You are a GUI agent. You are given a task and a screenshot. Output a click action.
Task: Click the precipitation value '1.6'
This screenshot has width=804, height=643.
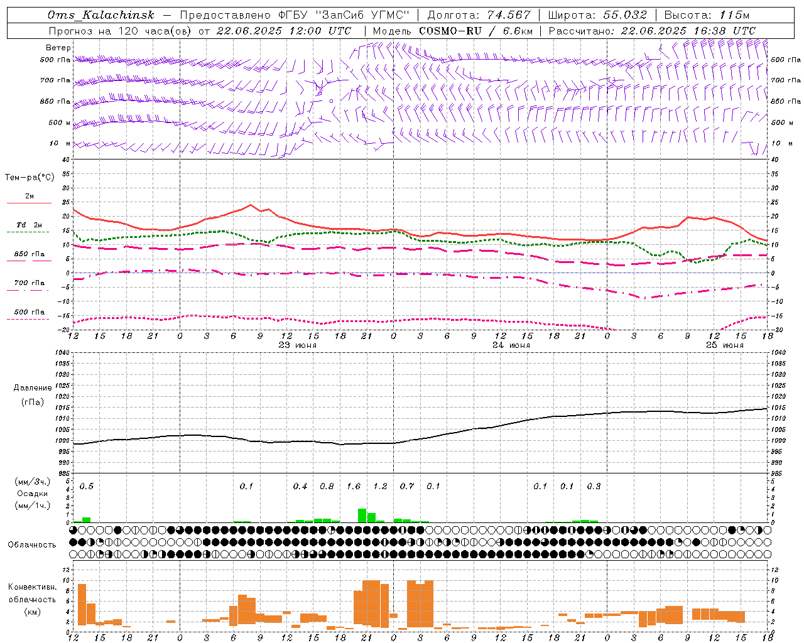click(354, 487)
